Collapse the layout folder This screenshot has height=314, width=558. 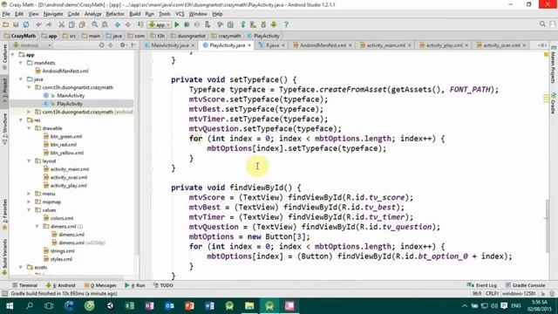[29, 160]
